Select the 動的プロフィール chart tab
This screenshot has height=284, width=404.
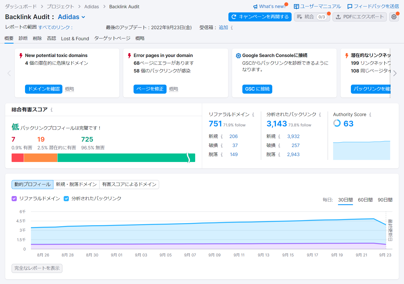point(32,184)
